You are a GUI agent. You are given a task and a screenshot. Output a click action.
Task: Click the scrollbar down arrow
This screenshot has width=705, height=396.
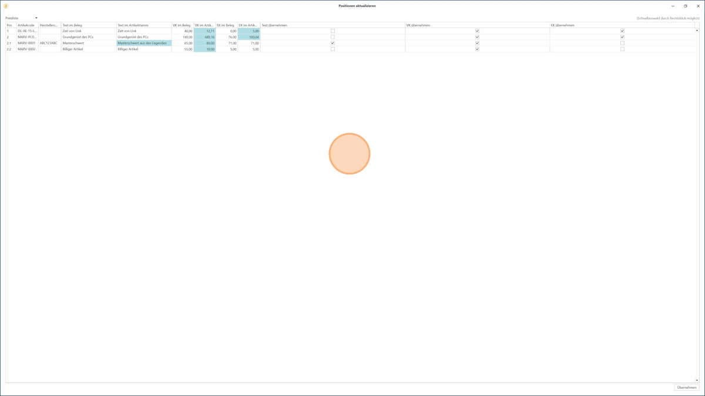(x=697, y=380)
